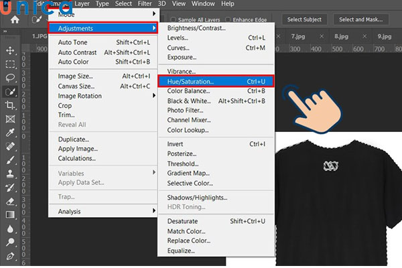The image size is (402, 268).
Task: Select the Brush tool
Action: 10,159
